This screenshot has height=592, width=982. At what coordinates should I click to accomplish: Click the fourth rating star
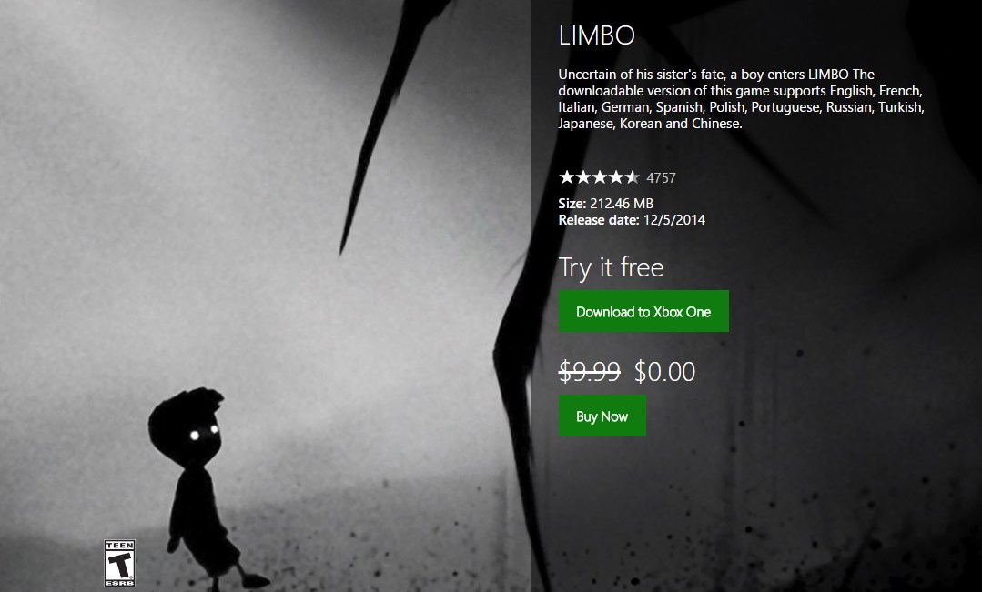(x=615, y=177)
